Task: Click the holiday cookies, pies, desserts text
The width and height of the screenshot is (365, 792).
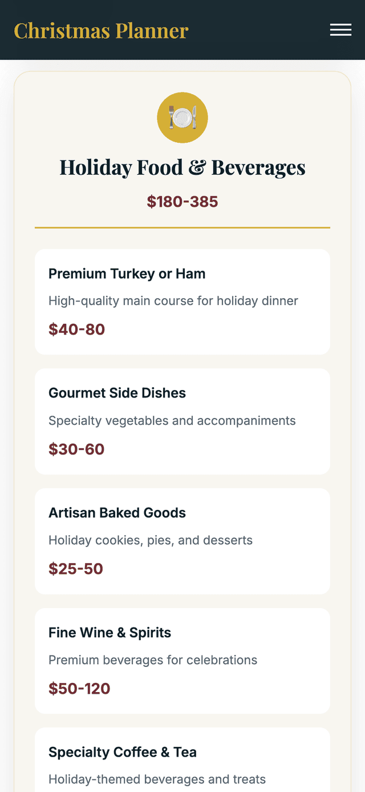Action: point(150,540)
